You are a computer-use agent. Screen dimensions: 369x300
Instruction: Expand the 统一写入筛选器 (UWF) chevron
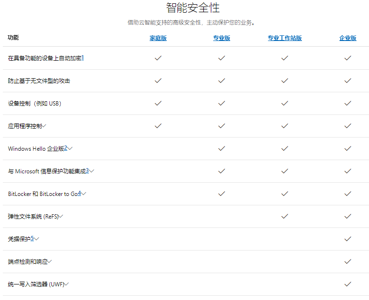pyautogui.click(x=66, y=284)
